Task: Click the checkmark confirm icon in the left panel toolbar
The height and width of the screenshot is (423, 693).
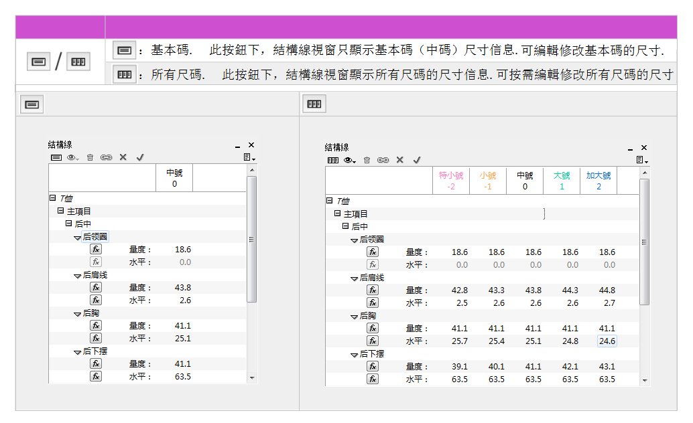Action: coord(140,157)
